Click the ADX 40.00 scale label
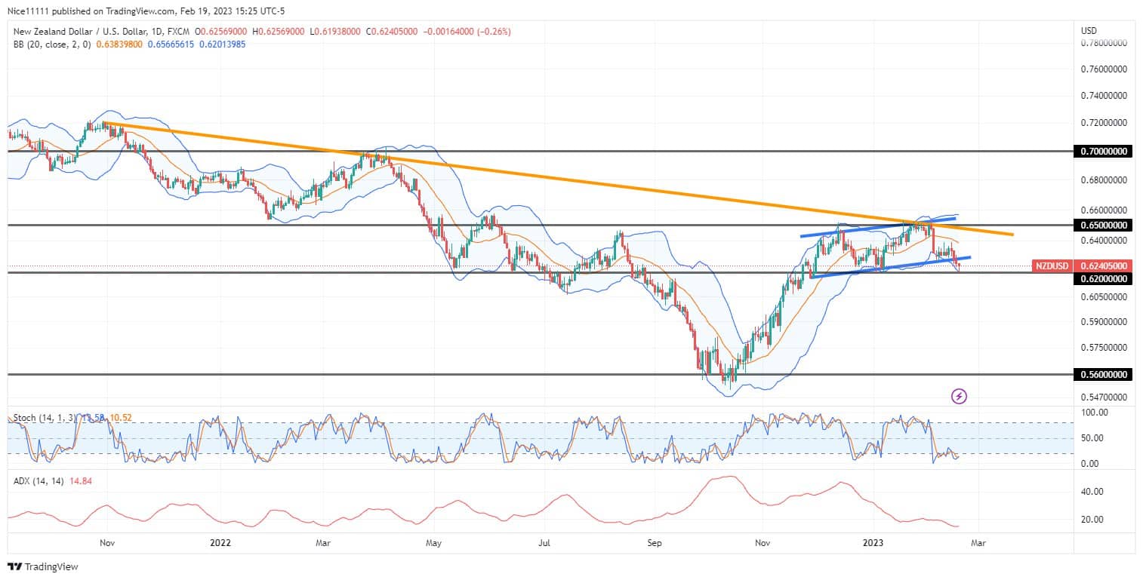 click(x=1094, y=492)
